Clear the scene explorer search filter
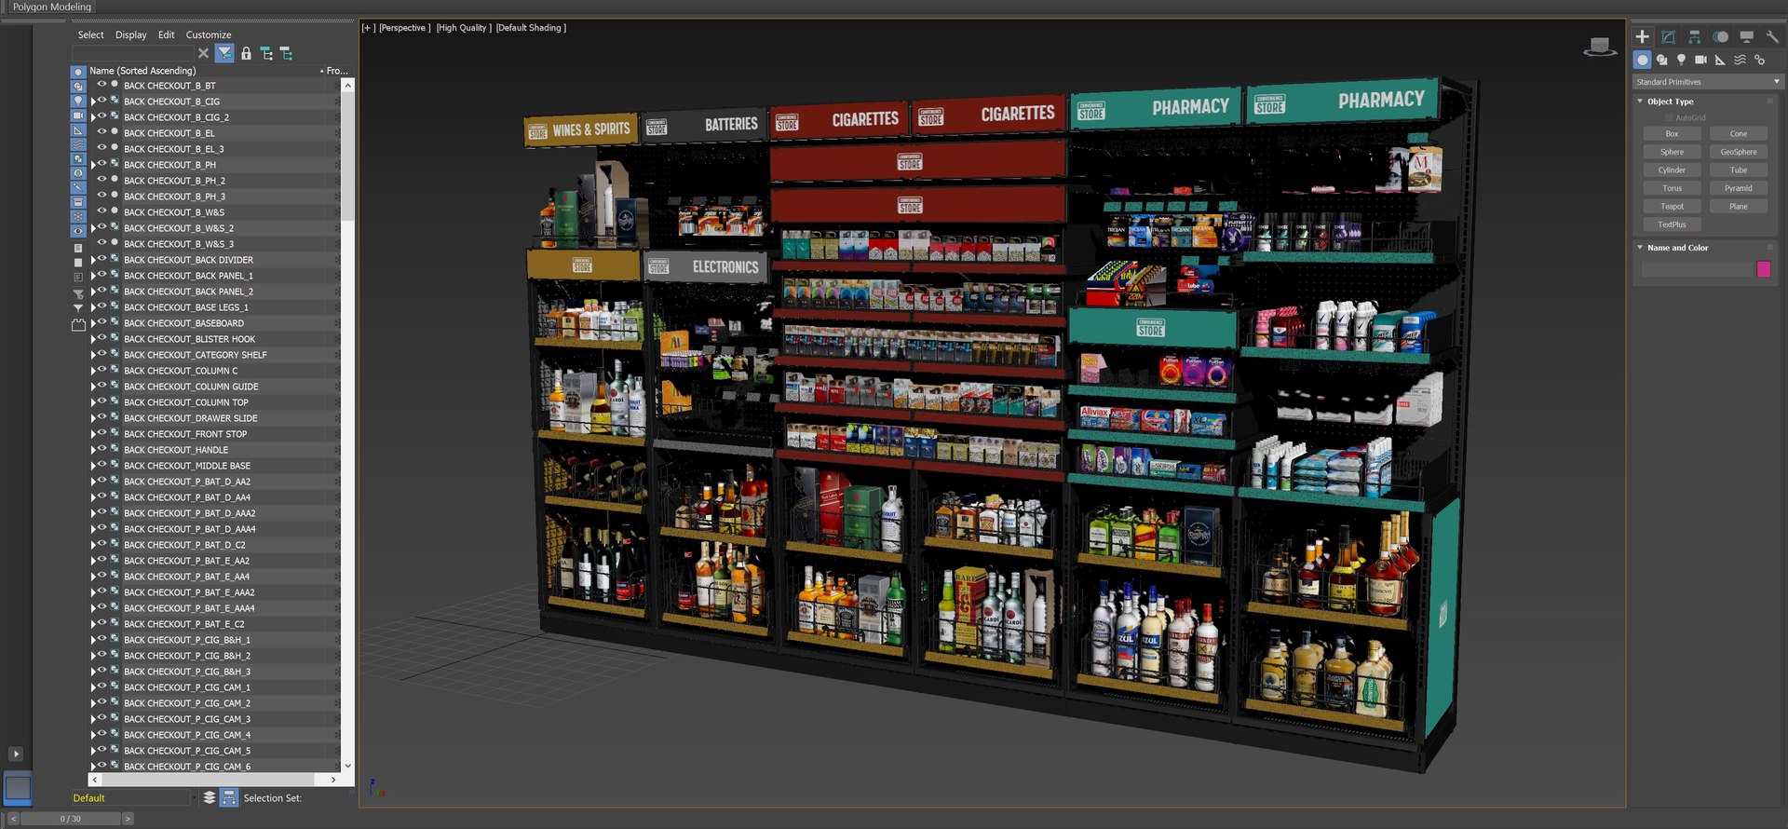Screen dimensions: 1788x829 tap(203, 53)
